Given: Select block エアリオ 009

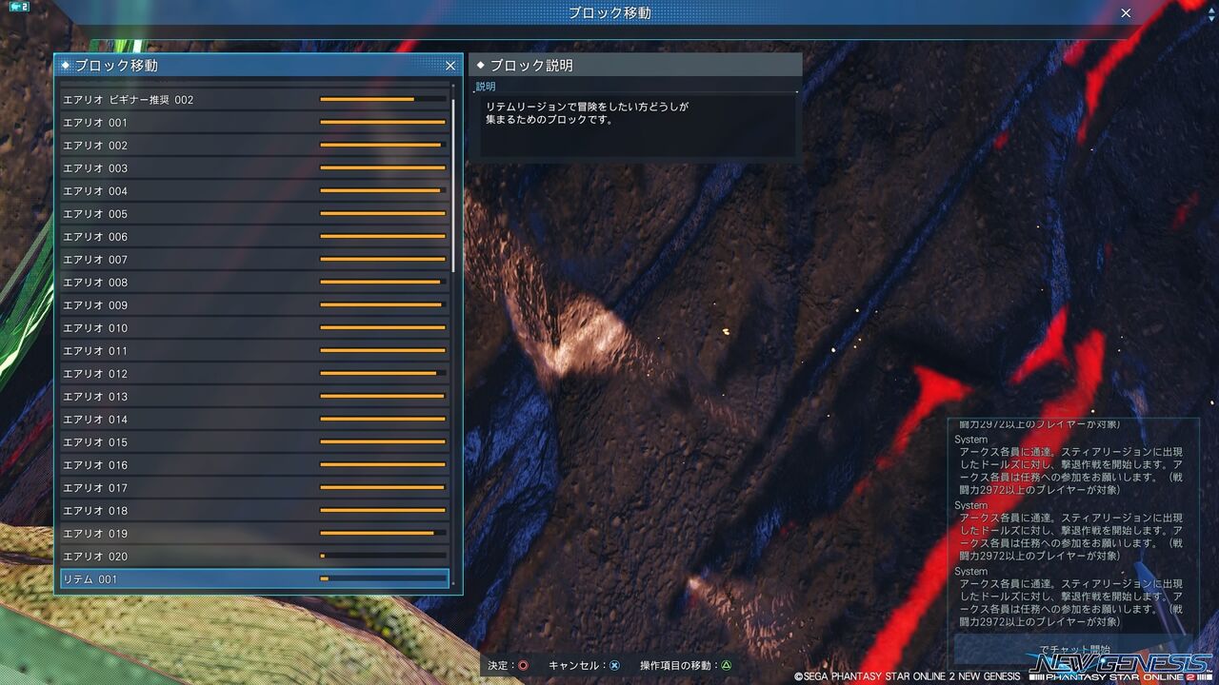Looking at the screenshot, I should 253,304.
